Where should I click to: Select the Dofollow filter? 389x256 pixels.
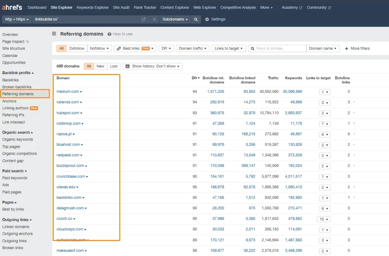(77, 48)
